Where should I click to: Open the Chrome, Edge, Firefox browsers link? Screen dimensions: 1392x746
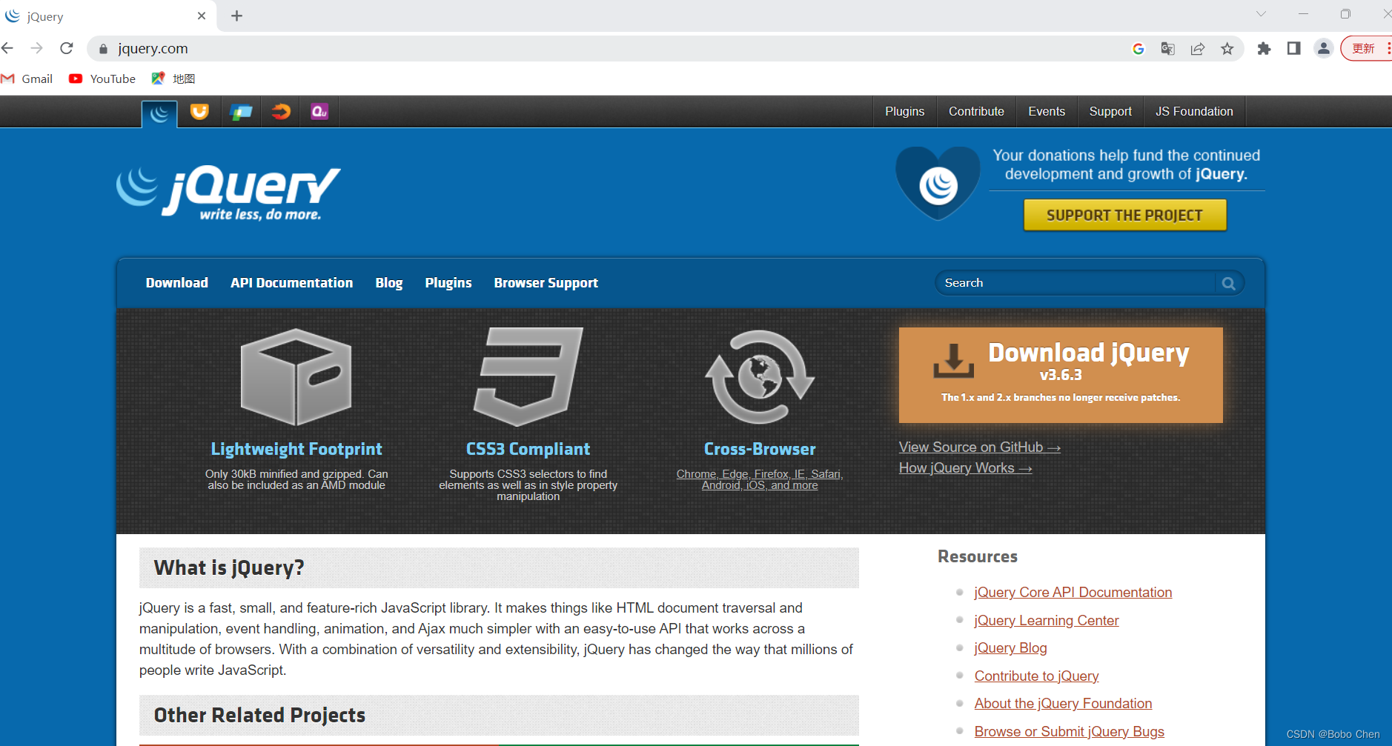pos(760,479)
